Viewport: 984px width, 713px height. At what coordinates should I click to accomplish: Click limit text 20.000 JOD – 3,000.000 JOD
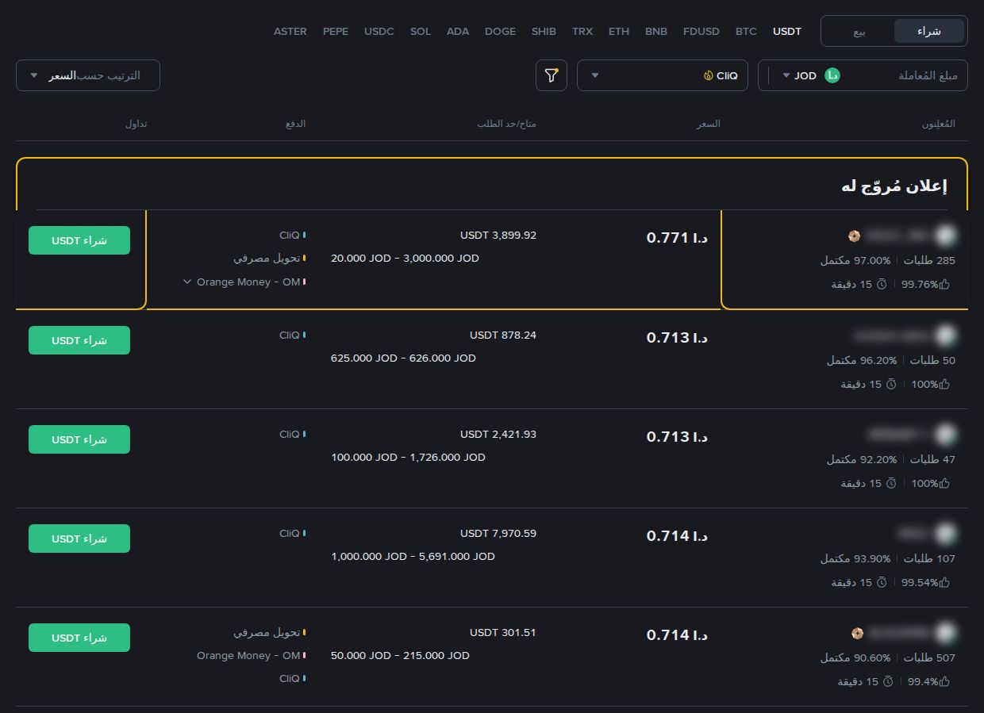[x=405, y=259]
